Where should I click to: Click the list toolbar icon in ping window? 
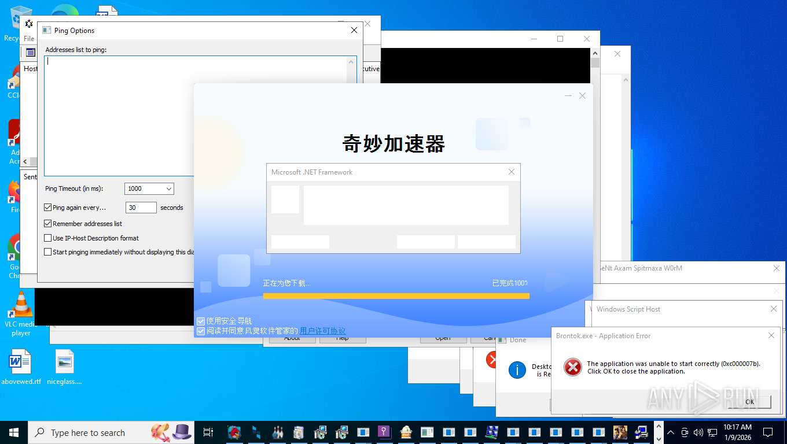31,53
